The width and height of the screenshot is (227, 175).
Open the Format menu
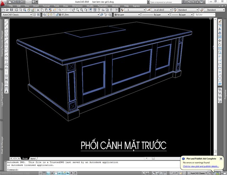pyautogui.click(x=46, y=6)
